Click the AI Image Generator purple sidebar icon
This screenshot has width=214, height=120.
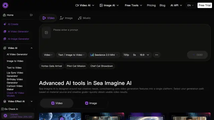point(5,39)
